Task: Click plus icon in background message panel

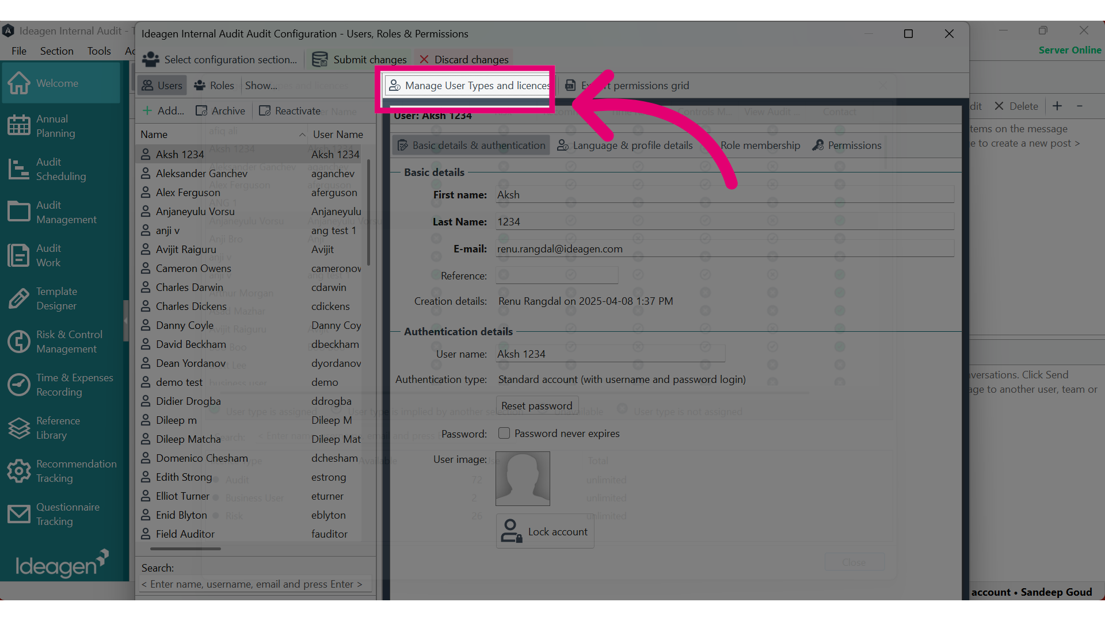Action: 1057,106
